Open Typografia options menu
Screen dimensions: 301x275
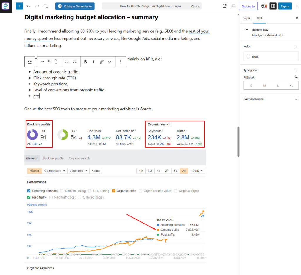(296, 70)
